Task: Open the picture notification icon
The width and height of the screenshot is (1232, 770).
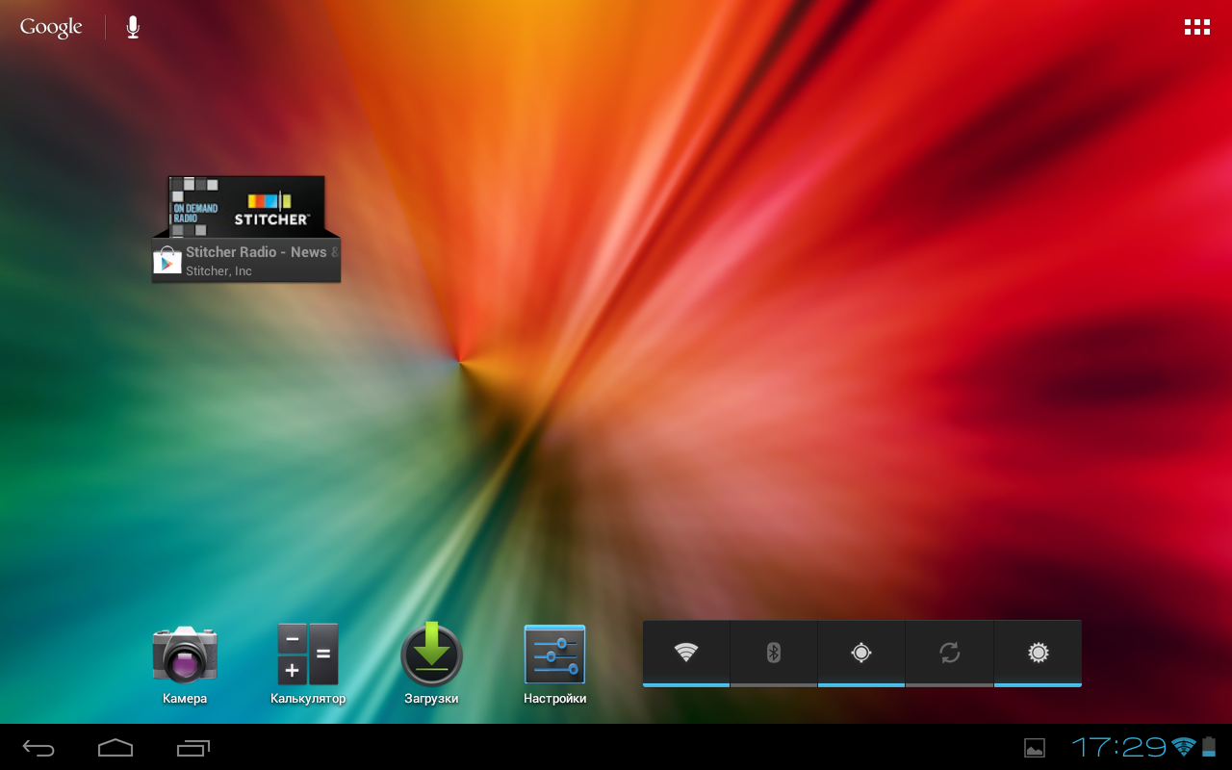Action: (x=1035, y=748)
